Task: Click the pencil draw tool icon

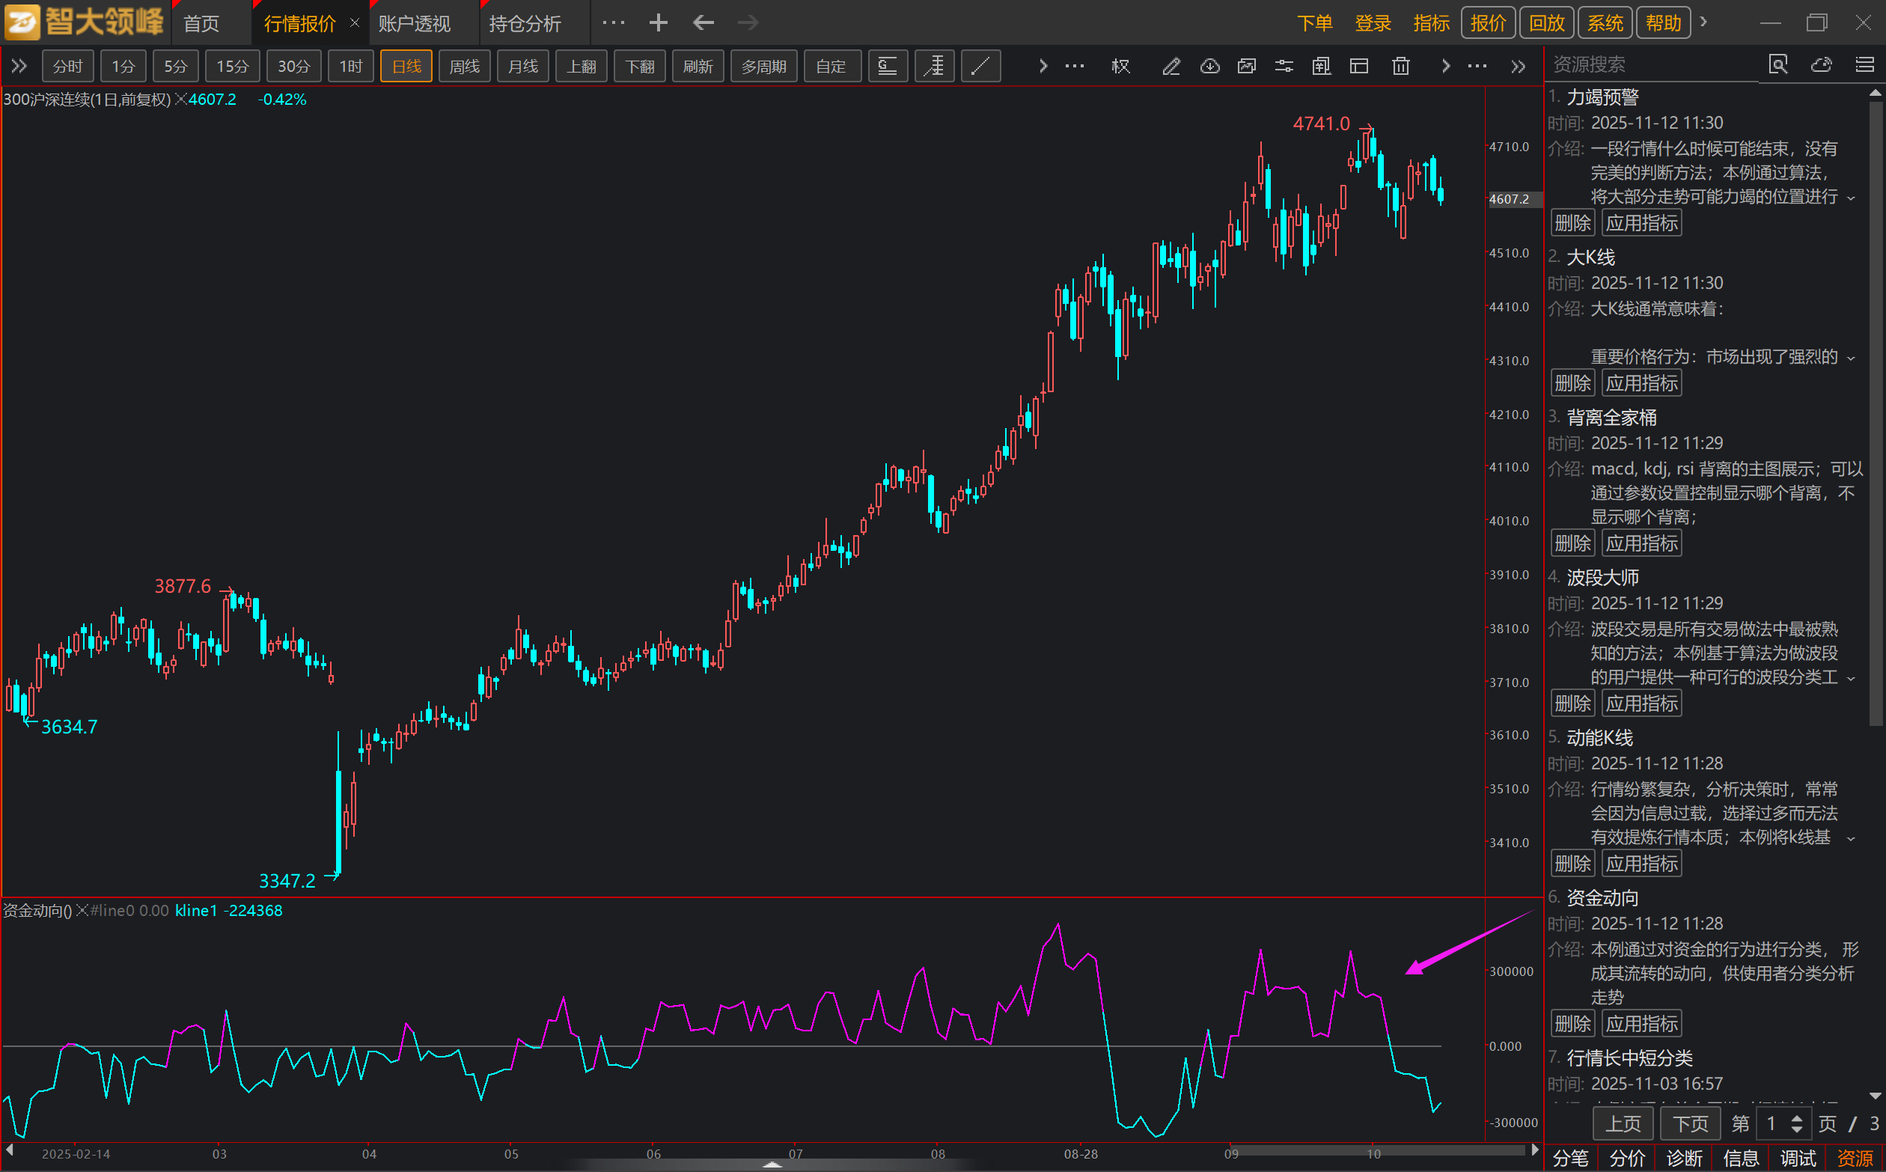Action: (1171, 67)
